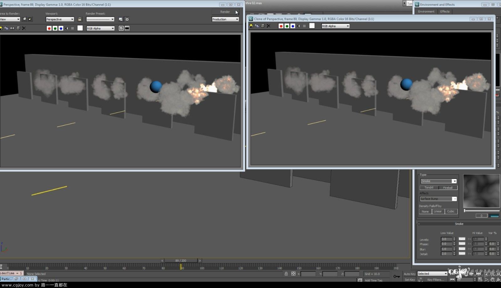Clone rendered frame window icon in Perspective window
Image resolution: width=501 pixels, height=288 pixels.
(x=12, y=28)
